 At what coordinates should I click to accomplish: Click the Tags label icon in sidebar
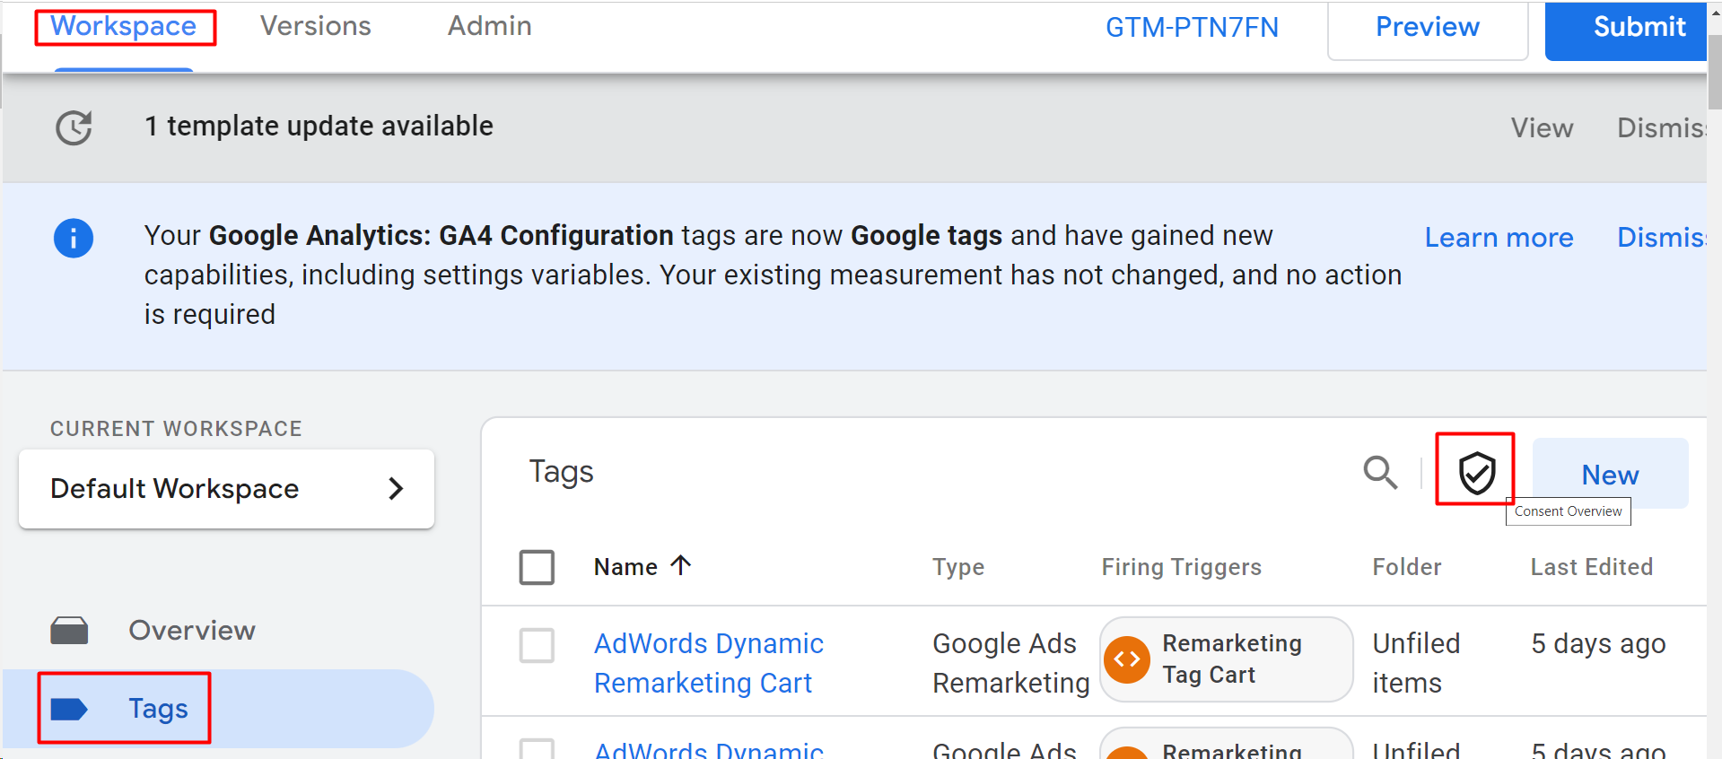click(69, 709)
